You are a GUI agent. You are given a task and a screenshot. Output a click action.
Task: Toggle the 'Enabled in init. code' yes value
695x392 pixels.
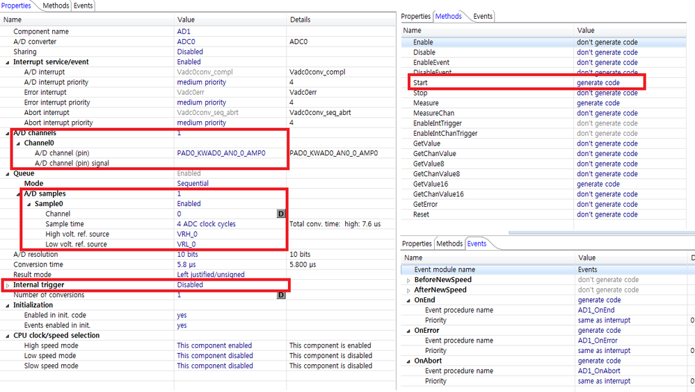point(182,315)
